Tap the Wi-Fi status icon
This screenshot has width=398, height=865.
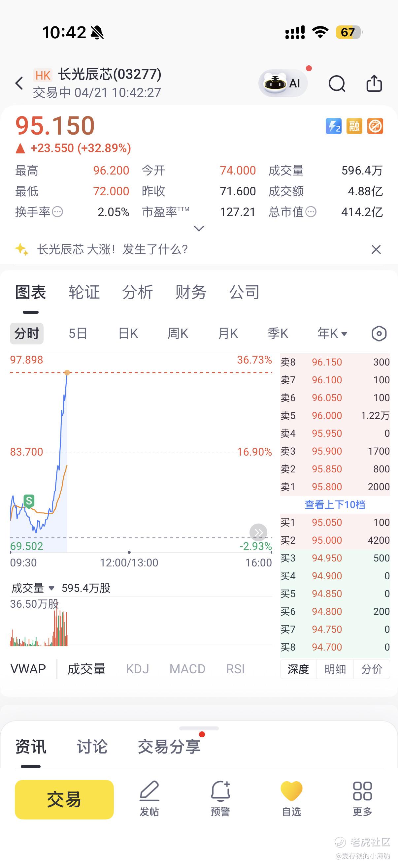click(x=320, y=32)
